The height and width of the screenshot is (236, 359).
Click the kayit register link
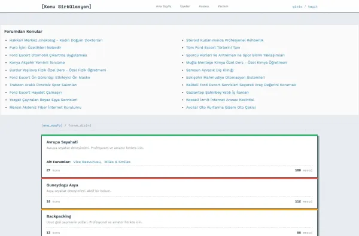point(313,7)
